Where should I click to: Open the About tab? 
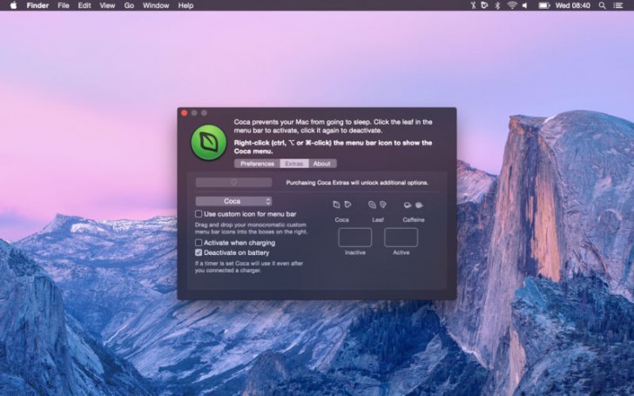(x=322, y=164)
